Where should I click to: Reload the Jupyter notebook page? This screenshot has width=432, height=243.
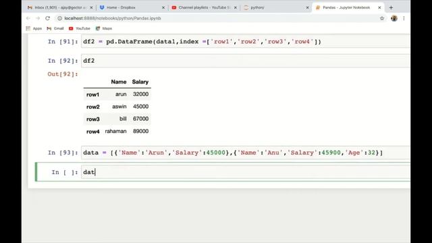coord(48,18)
